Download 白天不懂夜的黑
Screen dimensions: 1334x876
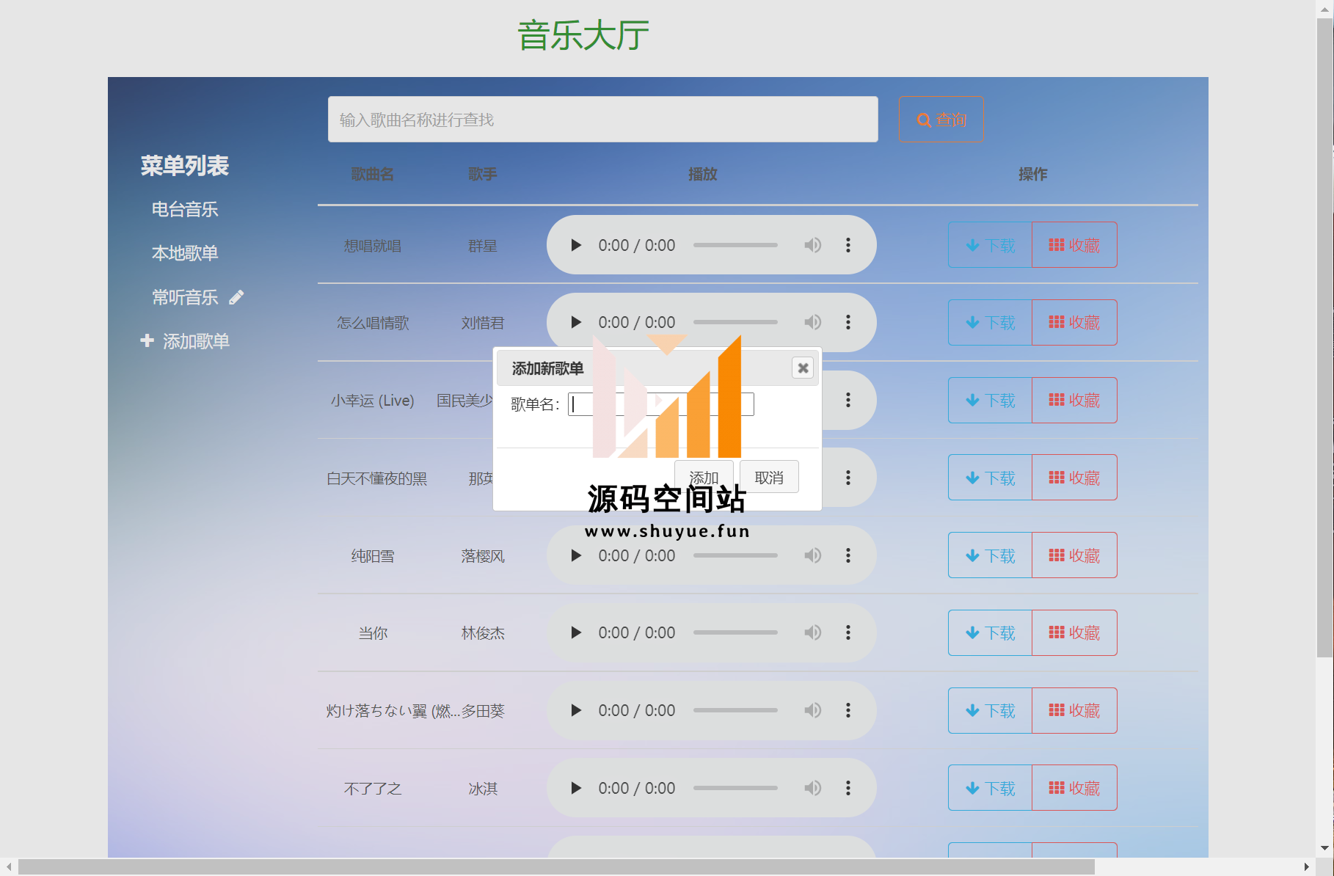990,478
